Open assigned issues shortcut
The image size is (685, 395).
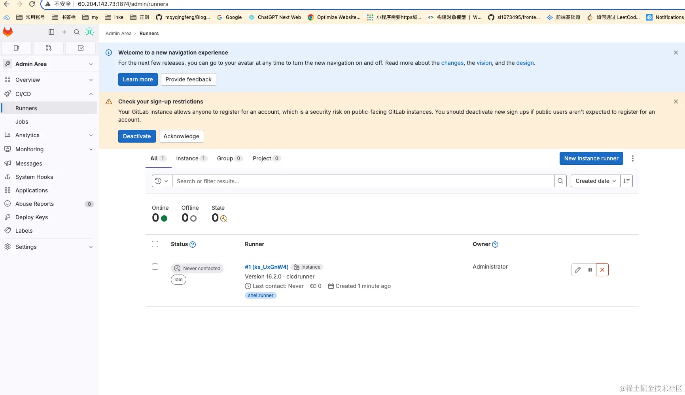pos(17,48)
